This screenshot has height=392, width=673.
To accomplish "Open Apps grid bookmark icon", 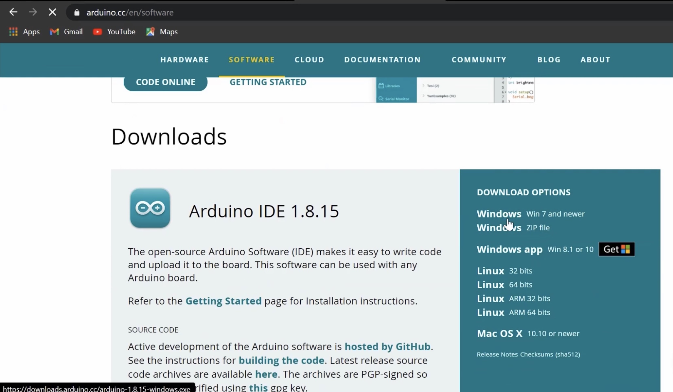I will point(13,32).
